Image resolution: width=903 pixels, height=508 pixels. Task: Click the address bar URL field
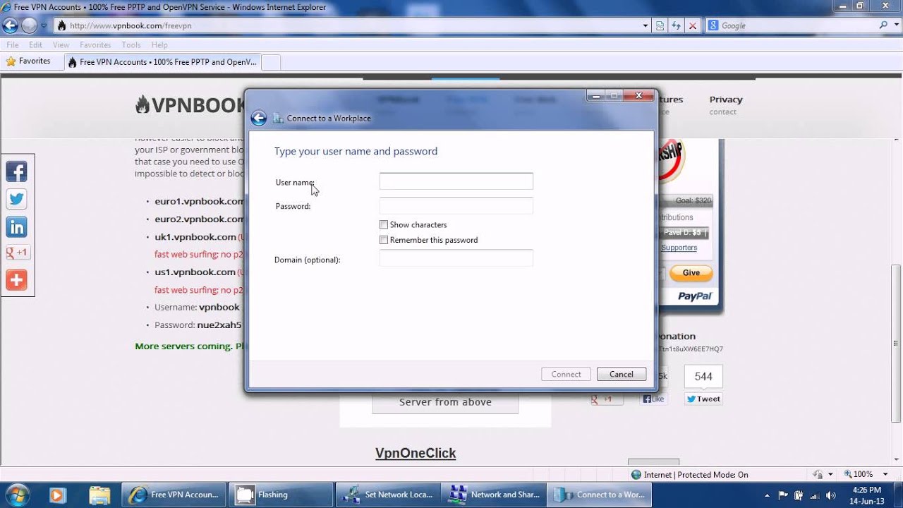tap(353, 25)
